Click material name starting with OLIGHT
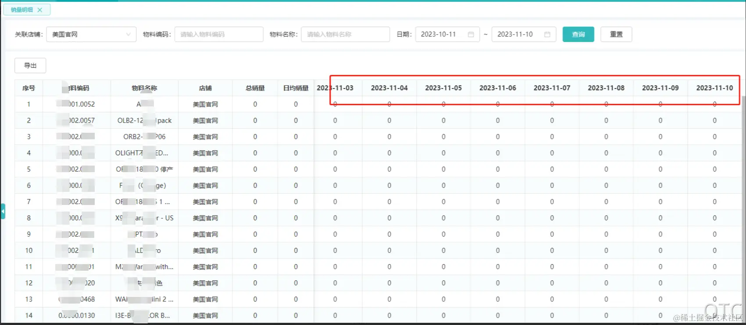The height and width of the screenshot is (325, 746). (142, 153)
